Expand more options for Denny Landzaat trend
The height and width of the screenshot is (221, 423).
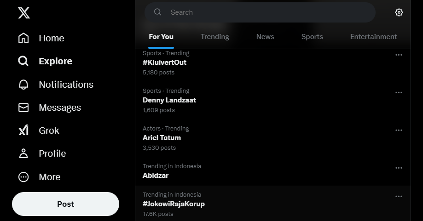tap(399, 93)
